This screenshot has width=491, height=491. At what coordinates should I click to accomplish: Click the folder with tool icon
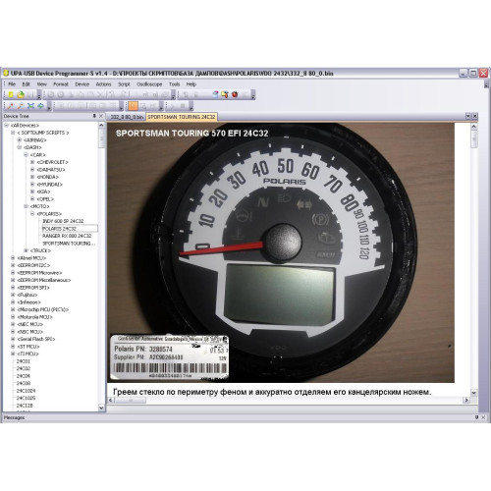(225, 94)
